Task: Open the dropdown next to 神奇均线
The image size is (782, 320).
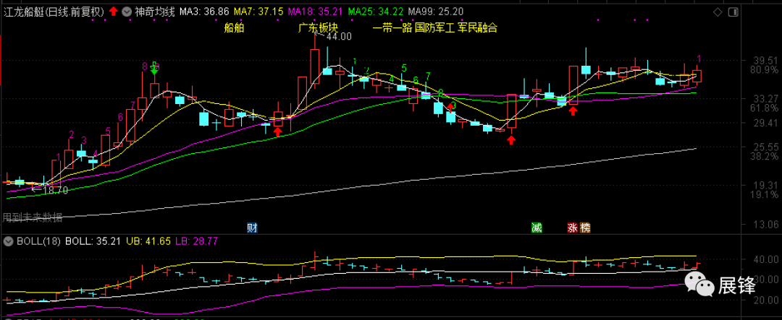Action: click(x=127, y=10)
